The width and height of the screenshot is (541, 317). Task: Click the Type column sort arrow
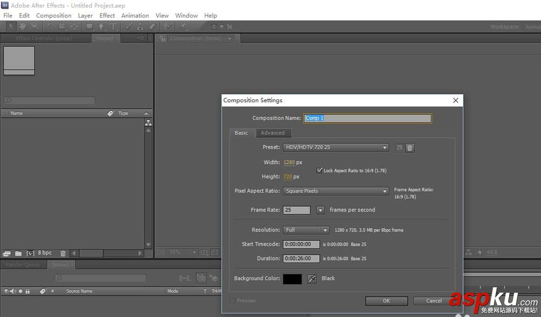click(x=146, y=113)
